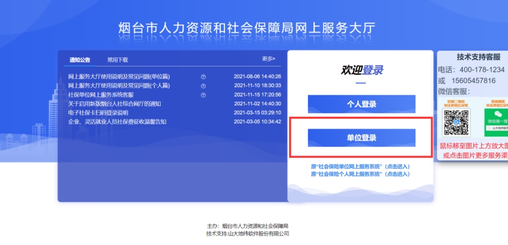Click pin icon beside the 个人篇 notice
The width and height of the screenshot is (508, 245).
[x=204, y=86]
